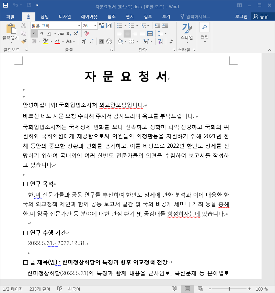Switch to the 디자인 tab
Screen dimensions: 275x293
[x=65, y=17]
